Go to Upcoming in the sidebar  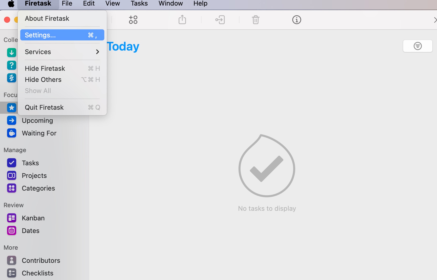coord(37,121)
